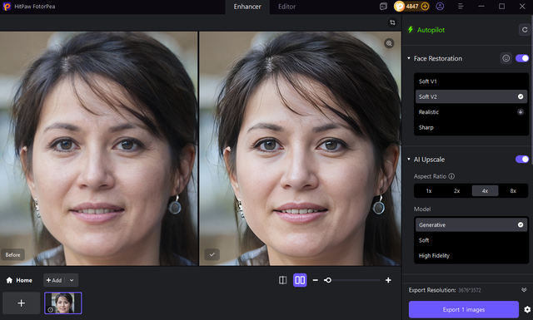Choose the Soft upscale model
This screenshot has height=320, width=533.
click(x=471, y=240)
